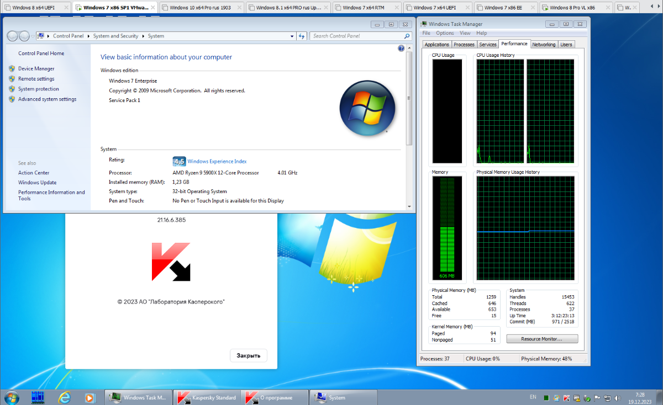Open the recent pages dropdown next to forward button
Image resolution: width=663 pixels, height=405 pixels.
pyautogui.click(x=32, y=36)
